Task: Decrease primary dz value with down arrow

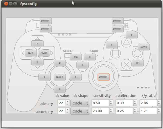Action: [x=67, y=104]
